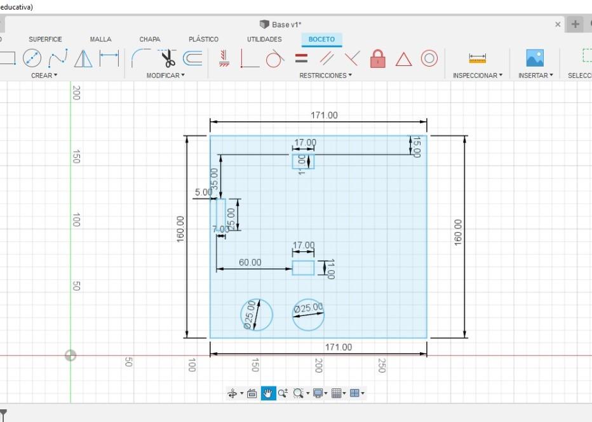Apply the Horizontal/Vertical constraint
This screenshot has height=422, width=592.
[x=224, y=58]
